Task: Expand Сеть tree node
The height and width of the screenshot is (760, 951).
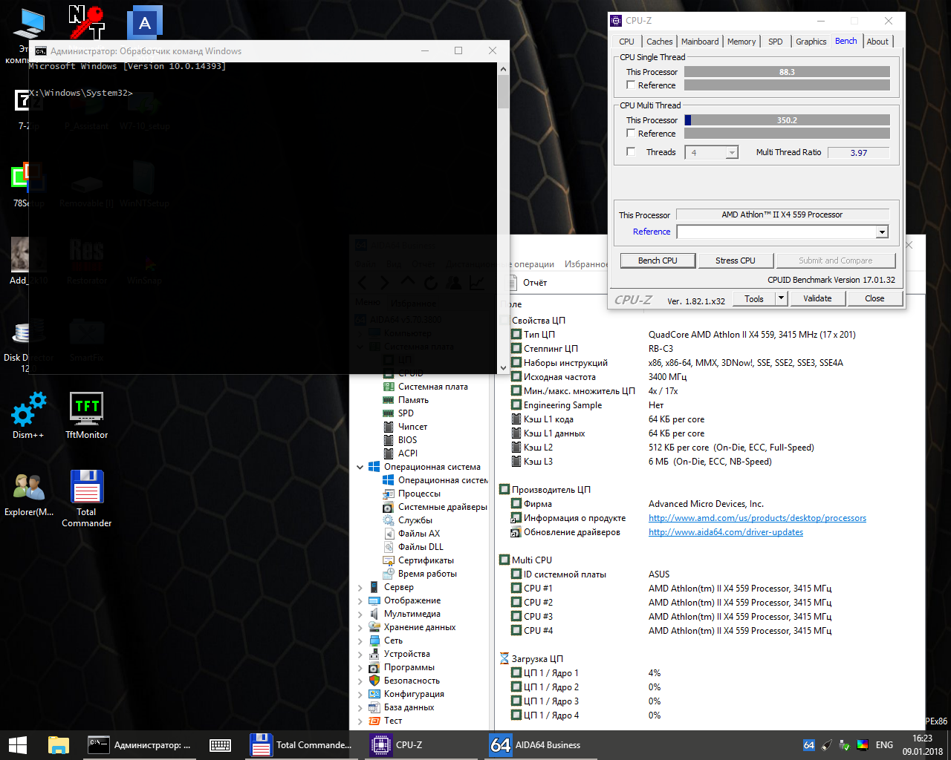Action: pos(360,641)
